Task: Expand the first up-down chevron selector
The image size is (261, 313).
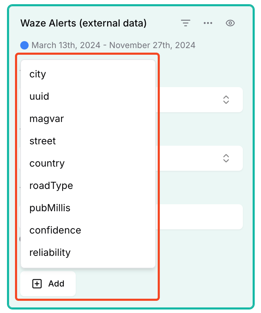Action: coord(226,100)
